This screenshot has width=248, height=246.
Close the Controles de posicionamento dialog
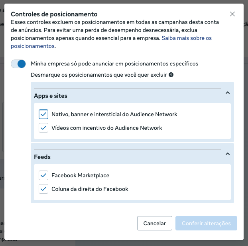pos(233,14)
